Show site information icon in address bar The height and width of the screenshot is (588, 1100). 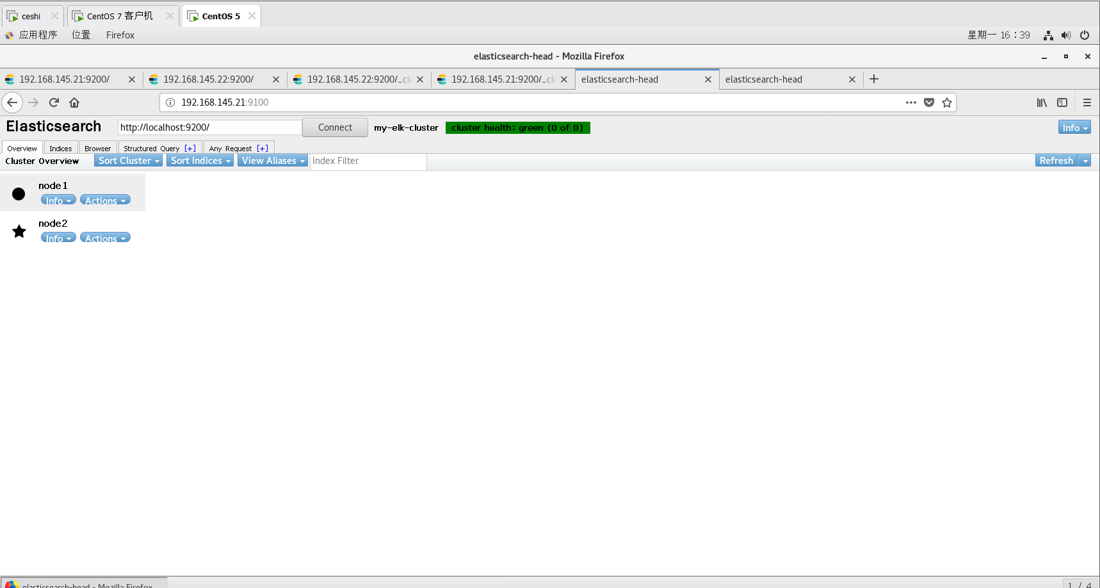[x=170, y=102]
